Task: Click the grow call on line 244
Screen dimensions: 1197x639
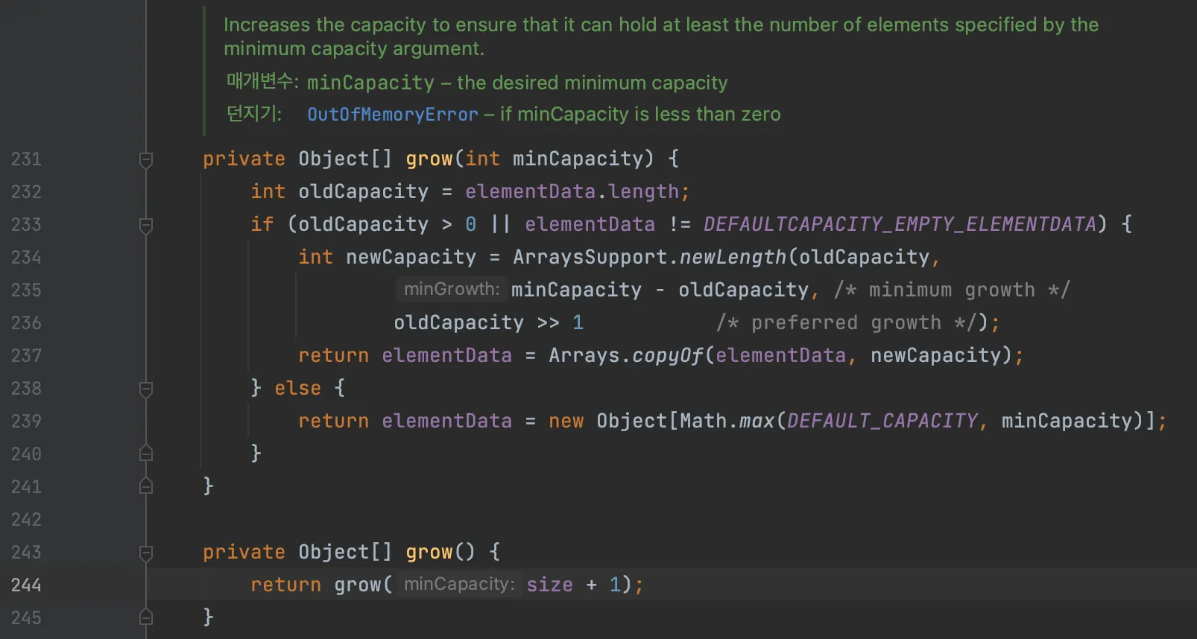Action: point(358,585)
